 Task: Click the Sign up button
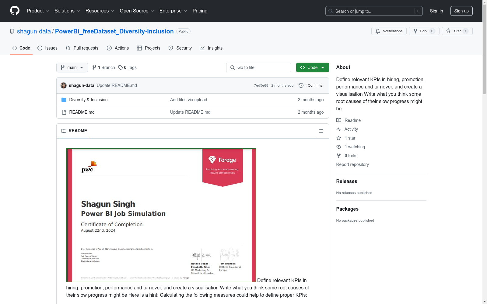(x=461, y=11)
